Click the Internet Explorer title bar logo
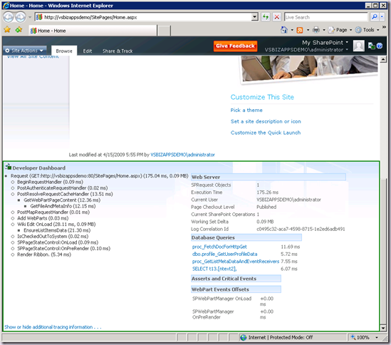This screenshot has width=391, height=345. (x=6, y=5)
